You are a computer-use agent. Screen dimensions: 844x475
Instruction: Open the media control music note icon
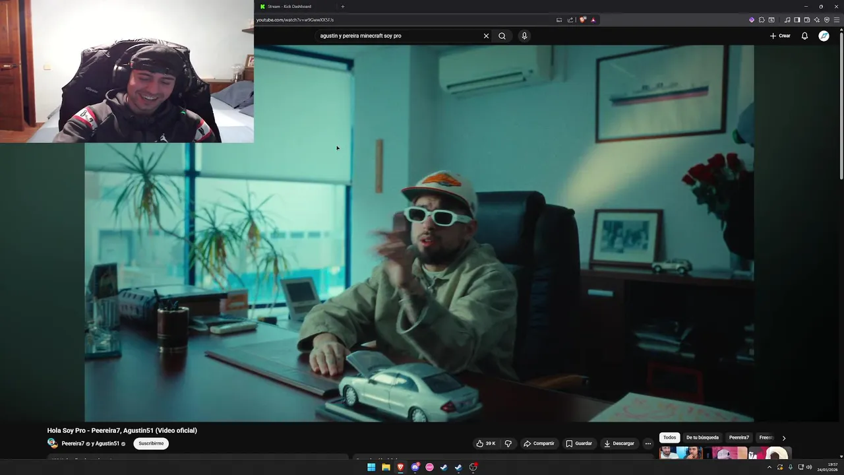(787, 20)
